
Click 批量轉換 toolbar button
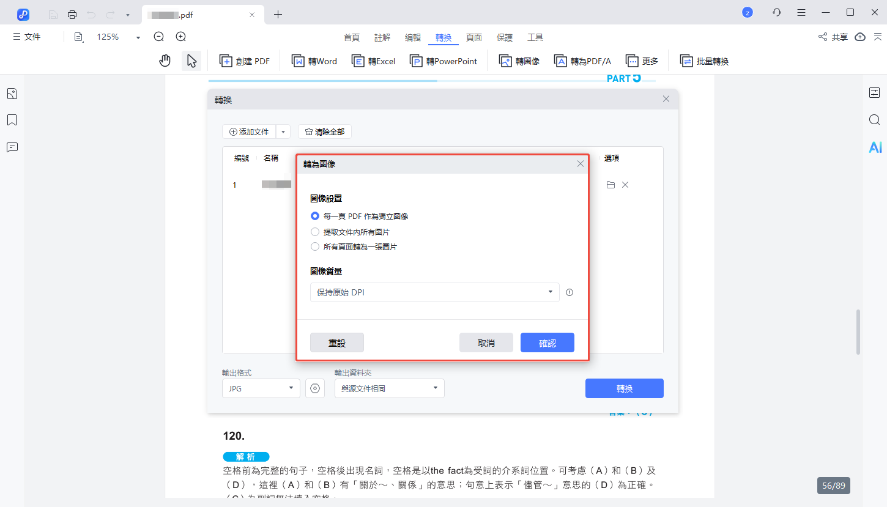[x=704, y=61]
